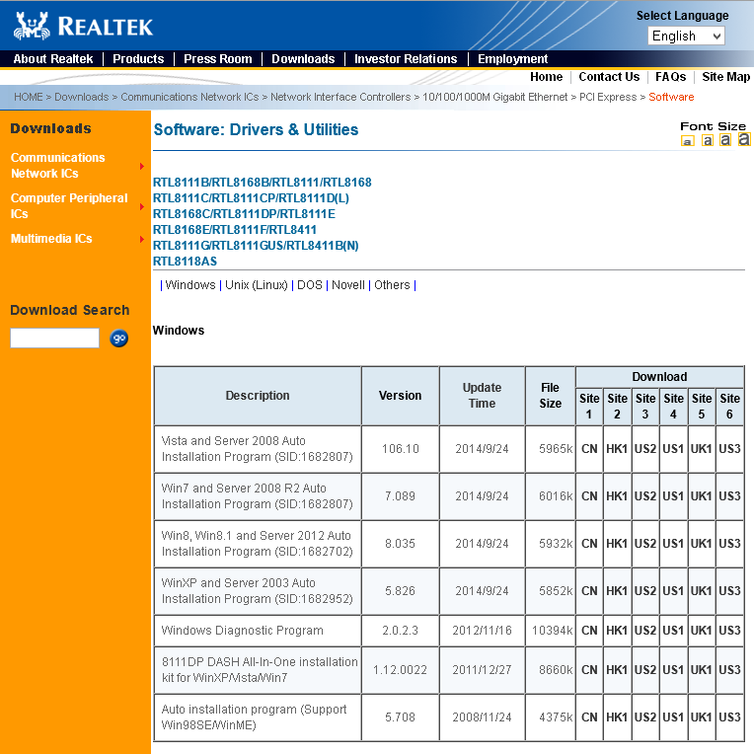Viewport: 754px width, 754px height.
Task: Download WinXP driver 5.826 from CN
Action: click(589, 591)
